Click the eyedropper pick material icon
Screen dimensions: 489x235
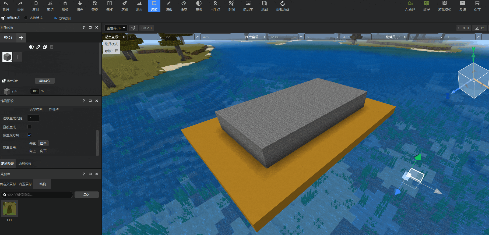coord(38,47)
